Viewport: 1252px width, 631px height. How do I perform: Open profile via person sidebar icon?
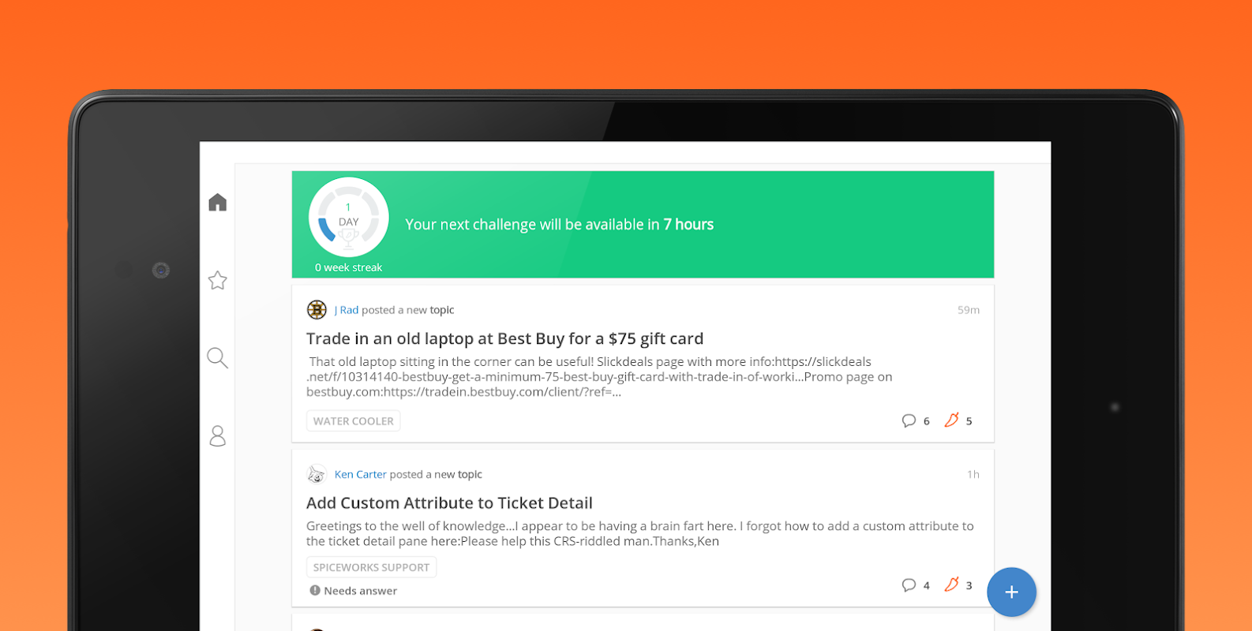point(218,436)
